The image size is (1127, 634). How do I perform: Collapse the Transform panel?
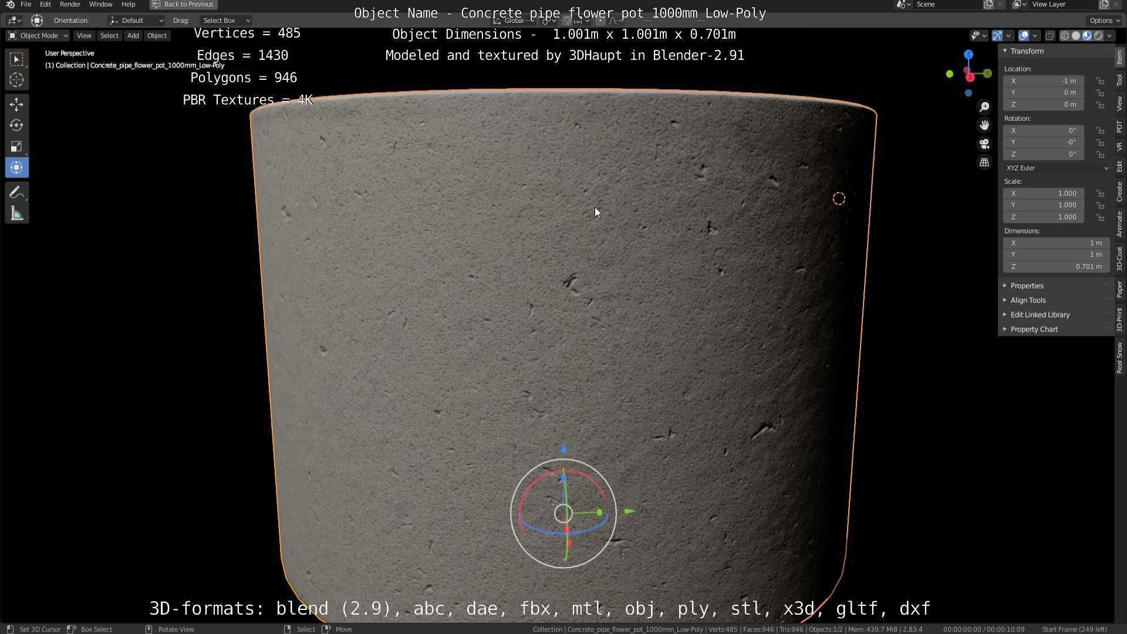(1005, 51)
